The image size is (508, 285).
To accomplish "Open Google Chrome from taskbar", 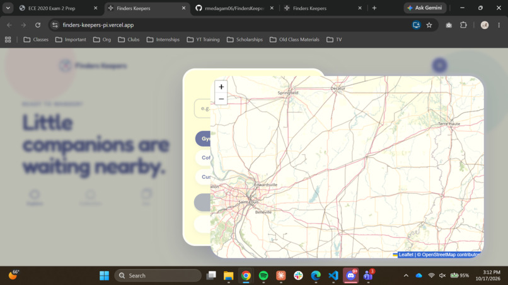I will click(x=246, y=276).
